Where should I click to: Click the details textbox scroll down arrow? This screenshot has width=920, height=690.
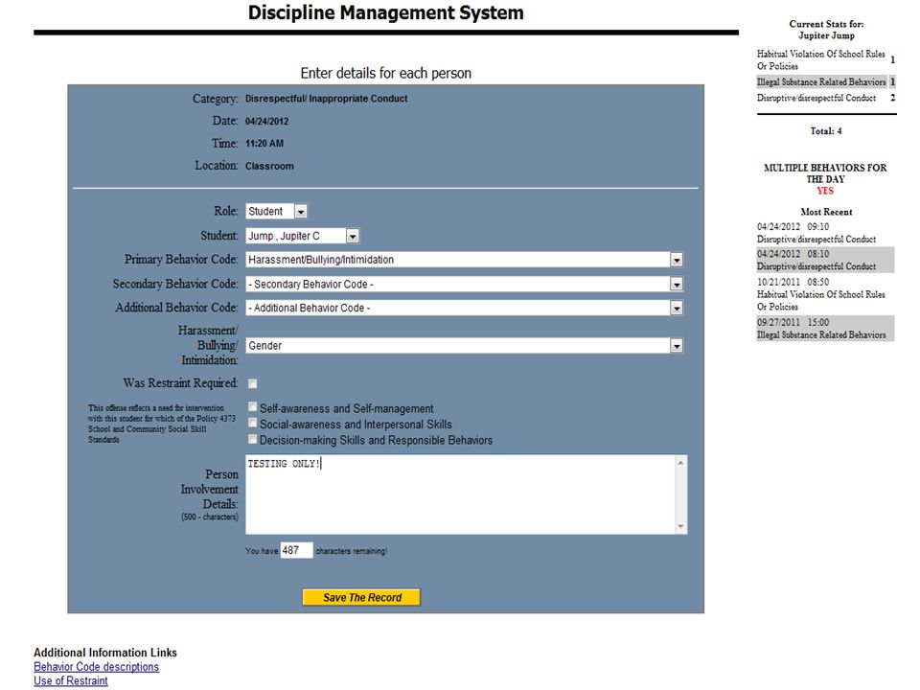pyautogui.click(x=680, y=526)
